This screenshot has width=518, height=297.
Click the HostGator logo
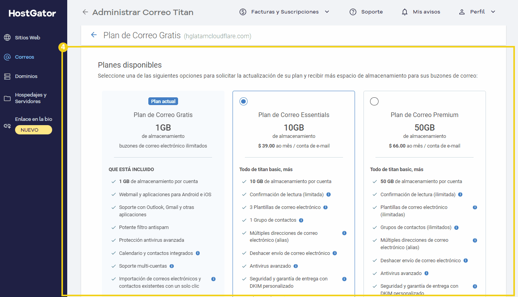(x=32, y=14)
